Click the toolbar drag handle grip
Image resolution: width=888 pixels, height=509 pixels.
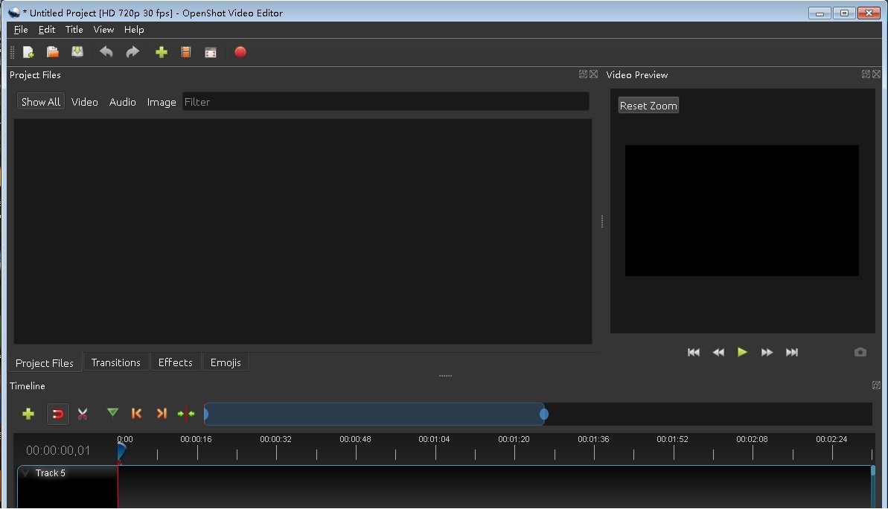(x=13, y=52)
